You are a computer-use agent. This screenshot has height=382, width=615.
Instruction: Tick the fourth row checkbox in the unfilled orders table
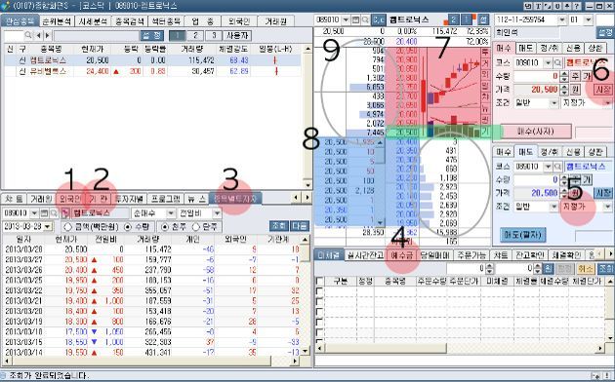pyautogui.click(x=320, y=323)
